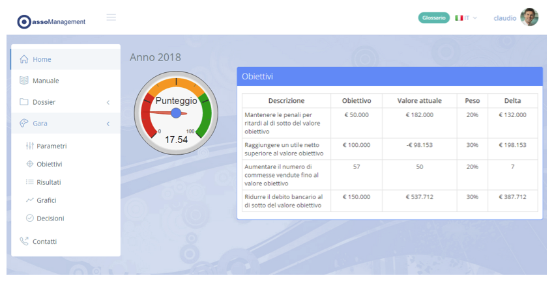Click the 50 current value
The image size is (554, 281).
pos(419,167)
